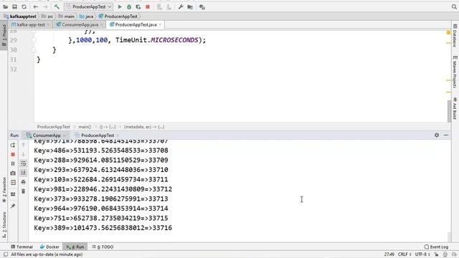Collapse code fold marker on line 30
This screenshot has width=459, height=258.
(34, 49)
